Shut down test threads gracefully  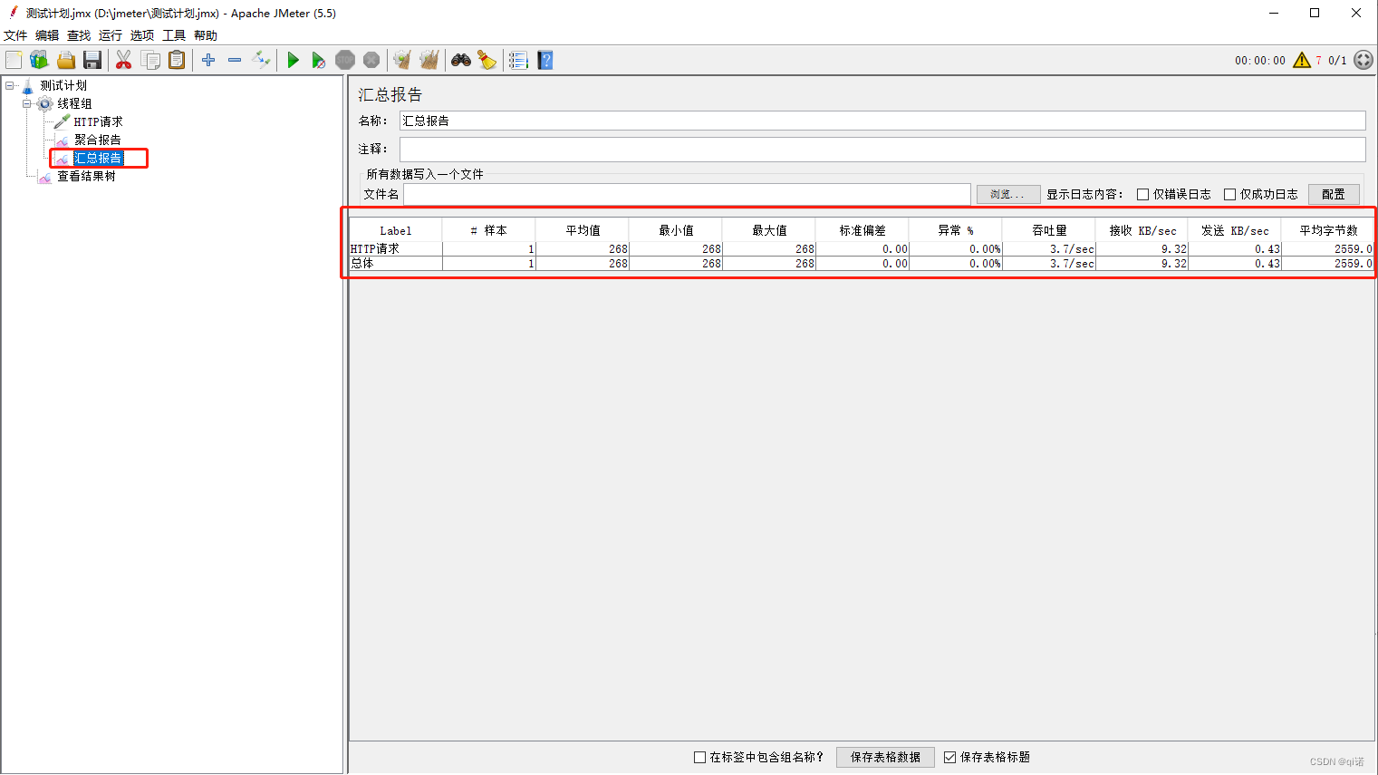371,60
